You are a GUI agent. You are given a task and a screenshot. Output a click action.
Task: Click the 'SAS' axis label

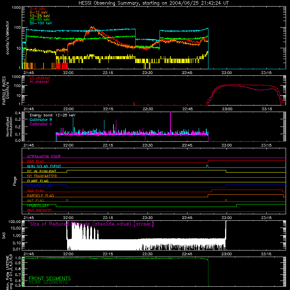pos(4,235)
